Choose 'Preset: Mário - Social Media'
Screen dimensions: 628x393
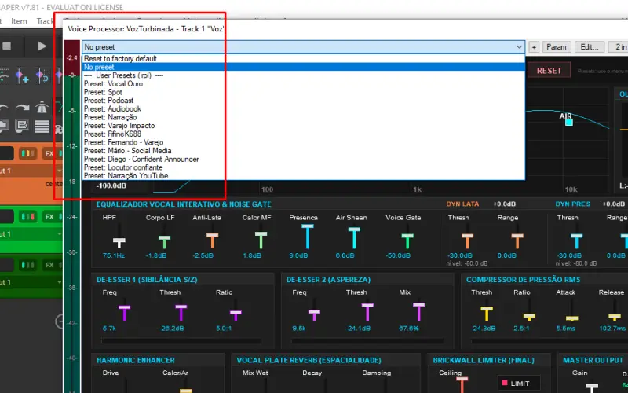[303, 151]
